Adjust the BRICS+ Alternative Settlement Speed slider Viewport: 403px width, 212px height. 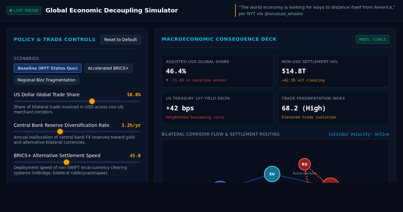click(x=77, y=162)
